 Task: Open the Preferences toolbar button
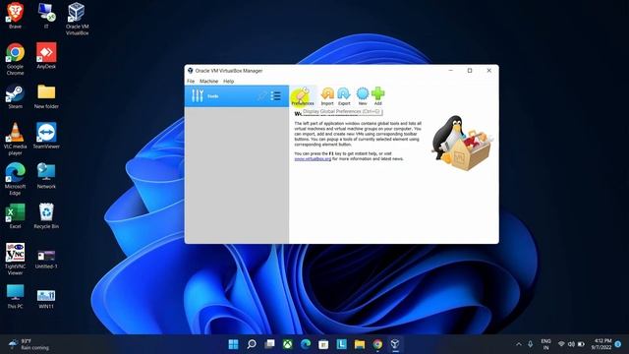303,96
